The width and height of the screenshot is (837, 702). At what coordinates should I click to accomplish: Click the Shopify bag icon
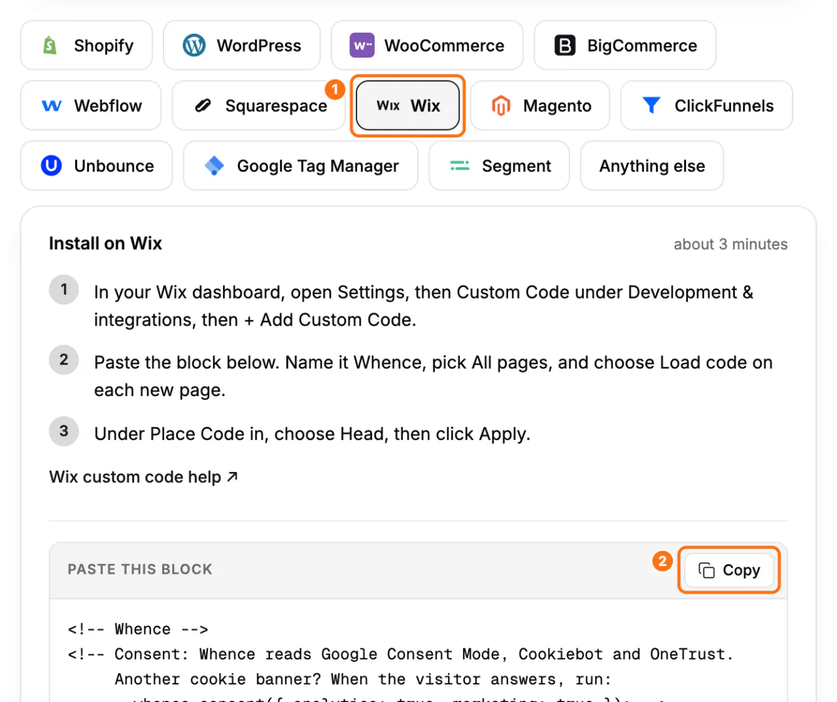[x=50, y=45]
